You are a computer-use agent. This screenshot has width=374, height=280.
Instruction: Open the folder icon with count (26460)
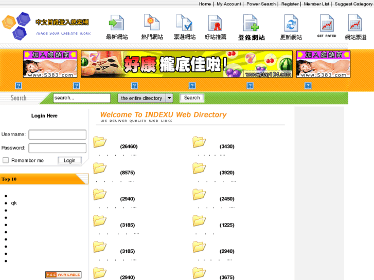coord(100,142)
